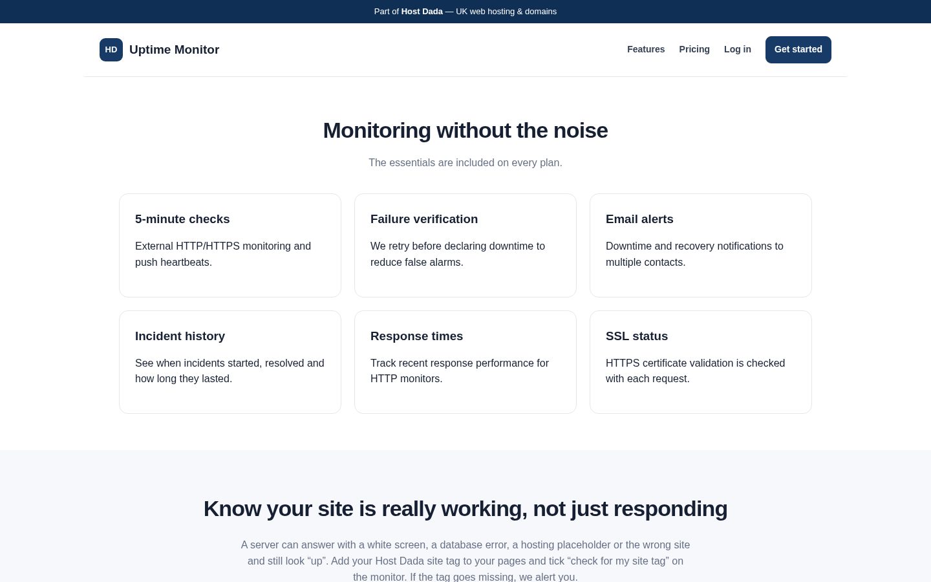Select the '5-minute checks' card title

pos(182,219)
